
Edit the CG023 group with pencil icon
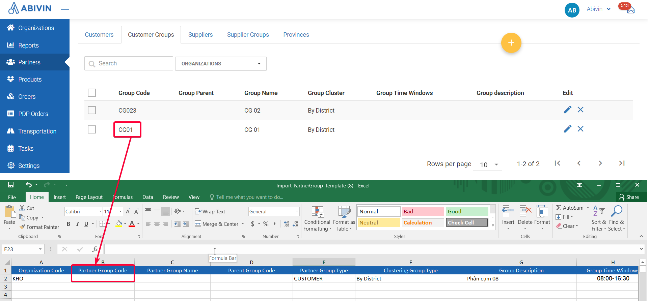[x=567, y=110]
